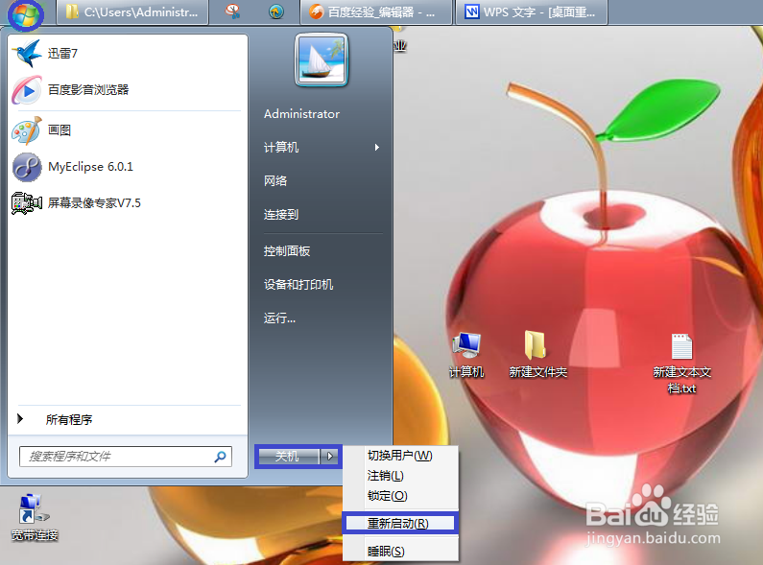
Task: Select 新建文本文档.txt on the desktop
Action: 681,364
